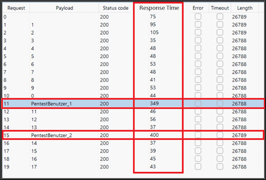Click length value of request 15

click(x=240, y=136)
